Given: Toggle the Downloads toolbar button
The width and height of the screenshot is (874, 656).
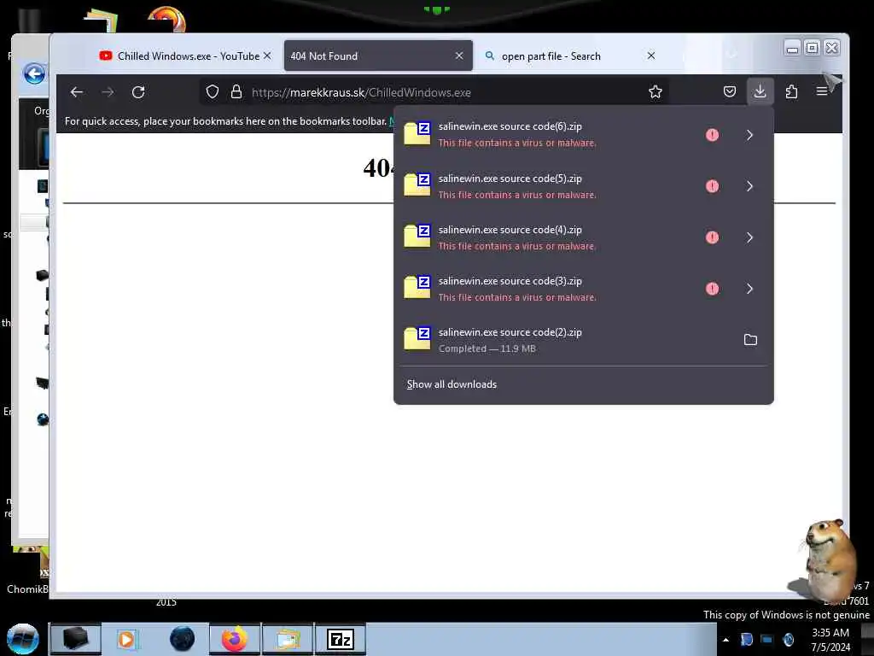Looking at the screenshot, I should pyautogui.click(x=760, y=91).
